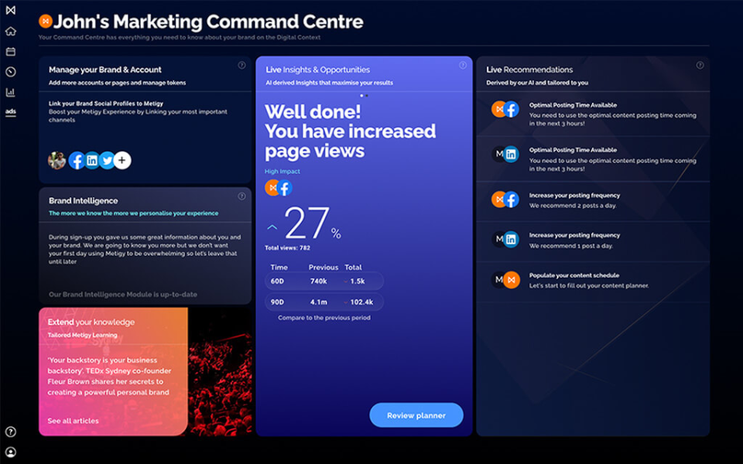This screenshot has height=464, width=743.
Task: Select the Ads section in the sidebar
Action: pyautogui.click(x=11, y=112)
